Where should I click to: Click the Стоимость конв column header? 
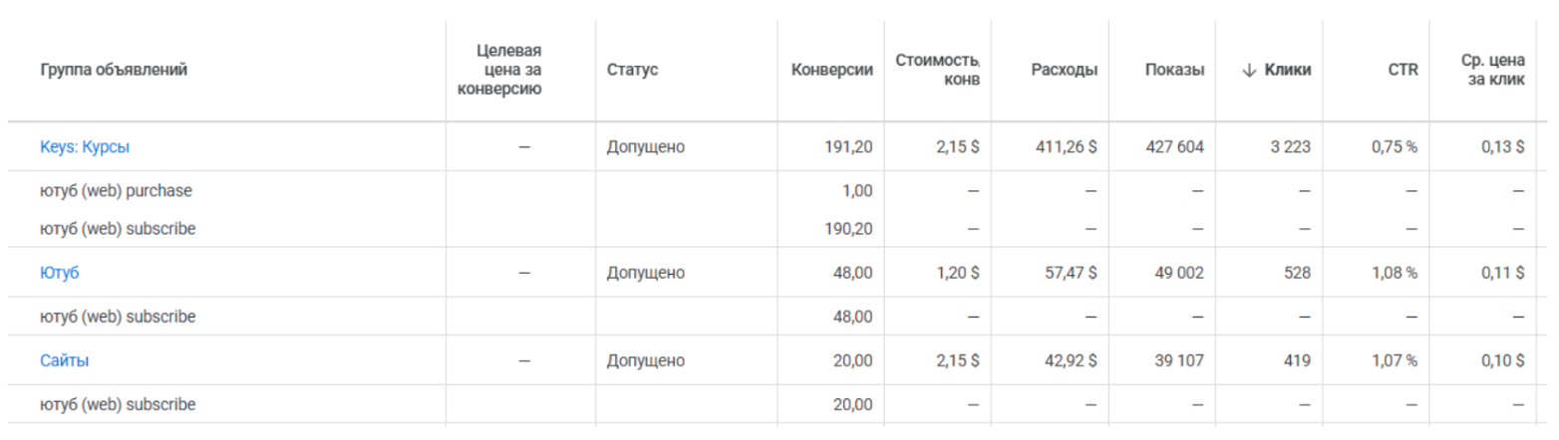(937, 70)
